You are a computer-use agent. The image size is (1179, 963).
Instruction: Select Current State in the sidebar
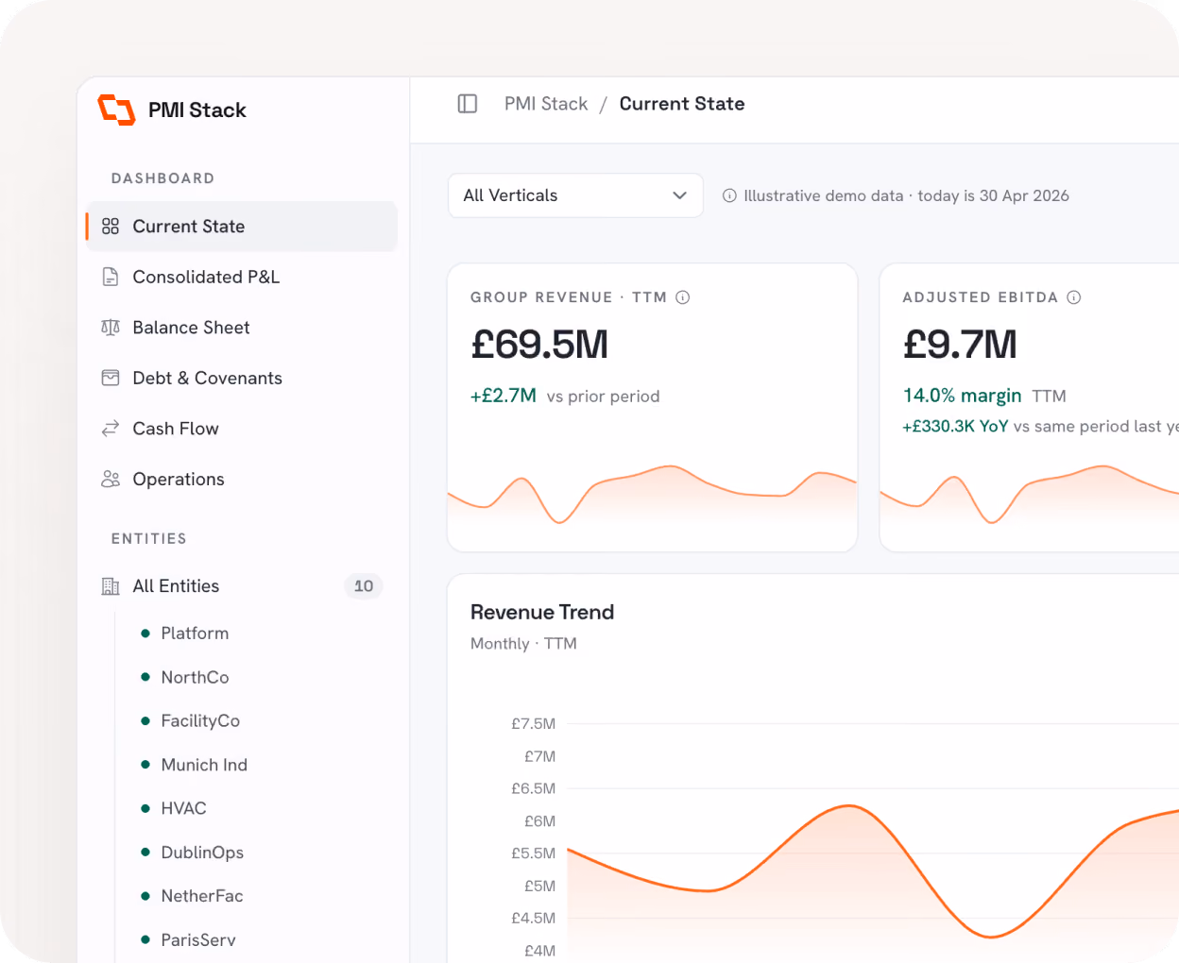click(x=242, y=227)
